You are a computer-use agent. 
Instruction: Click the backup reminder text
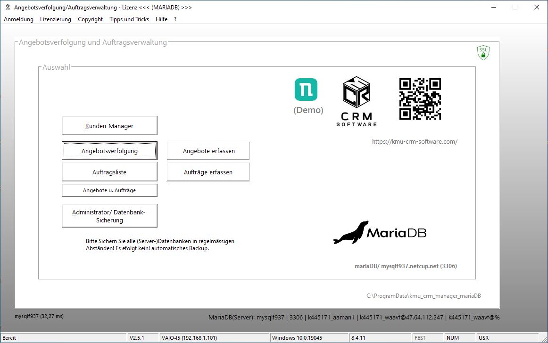pyautogui.click(x=160, y=245)
